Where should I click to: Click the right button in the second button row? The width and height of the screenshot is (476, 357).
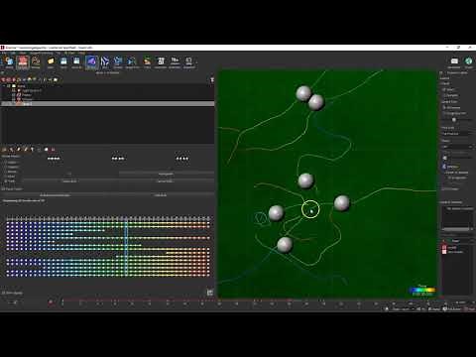point(165,181)
